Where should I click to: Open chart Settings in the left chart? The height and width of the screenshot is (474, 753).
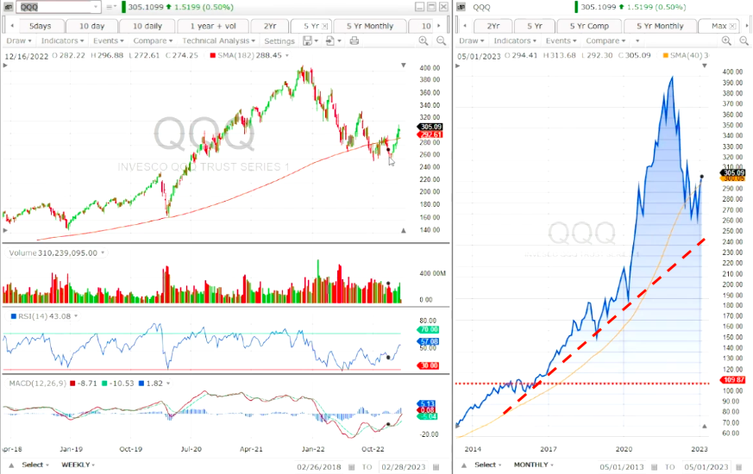click(279, 41)
